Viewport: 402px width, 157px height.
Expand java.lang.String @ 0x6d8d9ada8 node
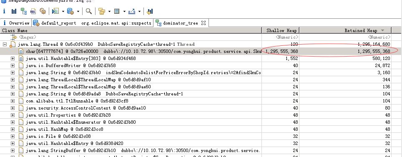(x=13, y=94)
